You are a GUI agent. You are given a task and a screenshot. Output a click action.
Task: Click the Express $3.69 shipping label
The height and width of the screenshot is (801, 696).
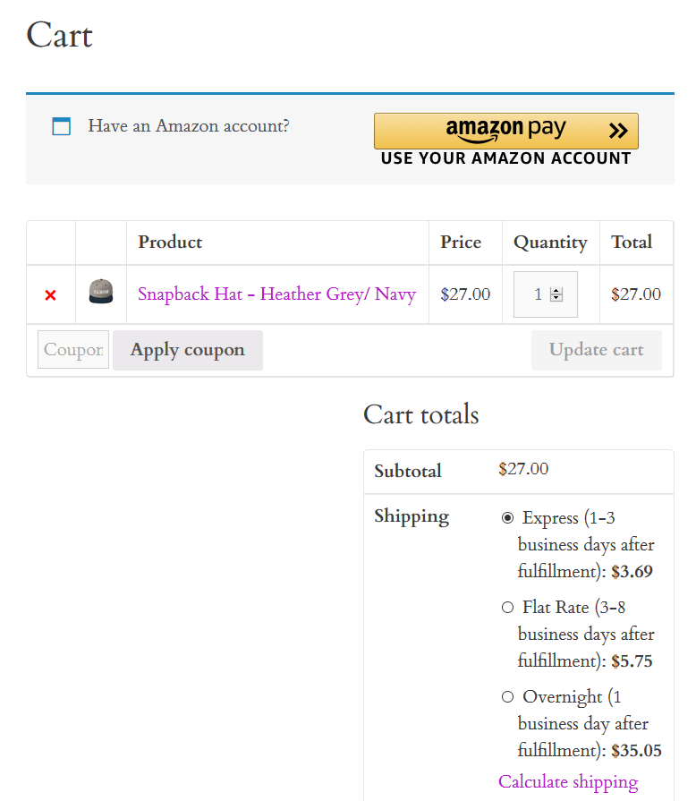[586, 544]
